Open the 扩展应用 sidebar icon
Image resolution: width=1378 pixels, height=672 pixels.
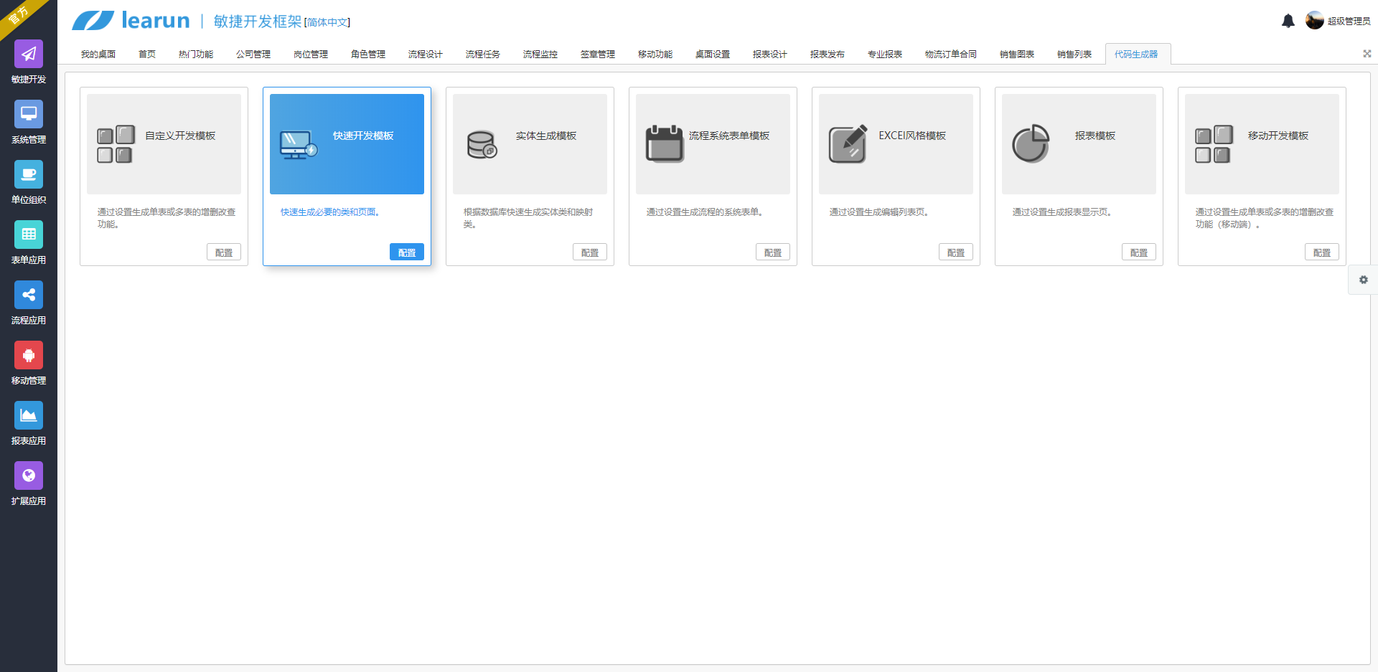coord(29,475)
